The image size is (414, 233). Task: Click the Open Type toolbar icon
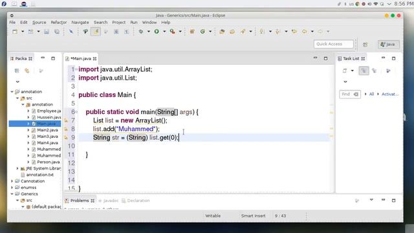222,32
